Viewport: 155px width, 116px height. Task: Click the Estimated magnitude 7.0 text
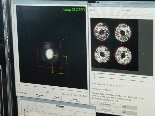pos(105,100)
